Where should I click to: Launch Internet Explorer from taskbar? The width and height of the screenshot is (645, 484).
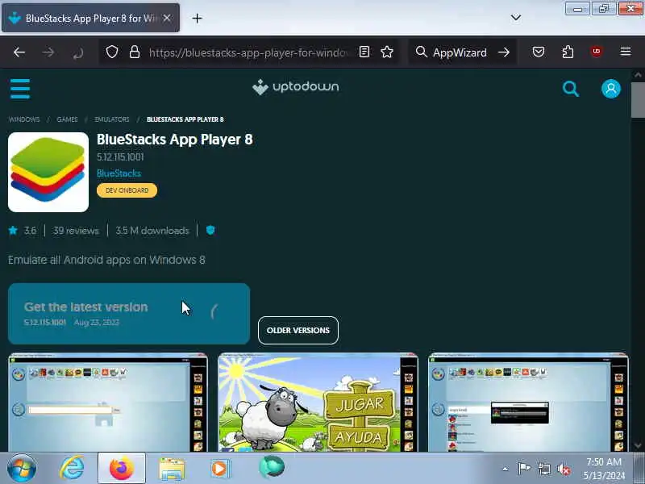72,468
